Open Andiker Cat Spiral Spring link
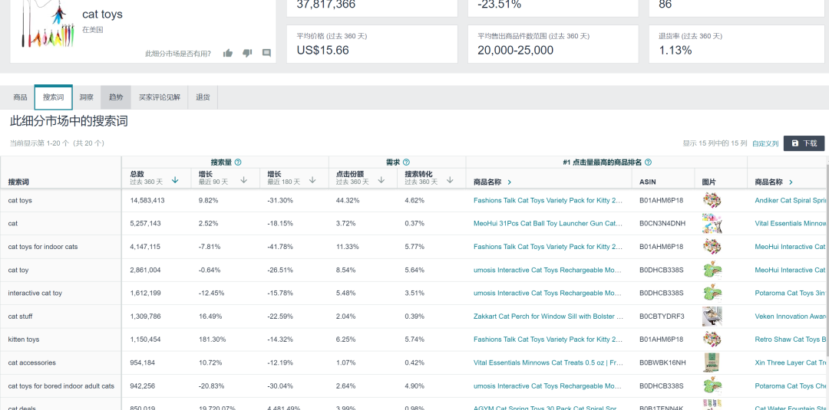829x410 pixels. pyautogui.click(x=791, y=201)
